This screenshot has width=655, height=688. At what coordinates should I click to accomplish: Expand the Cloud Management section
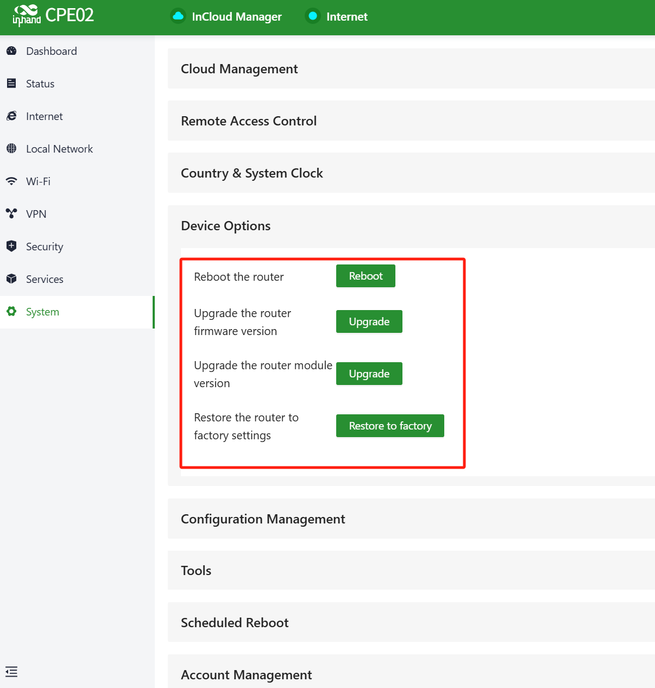240,69
